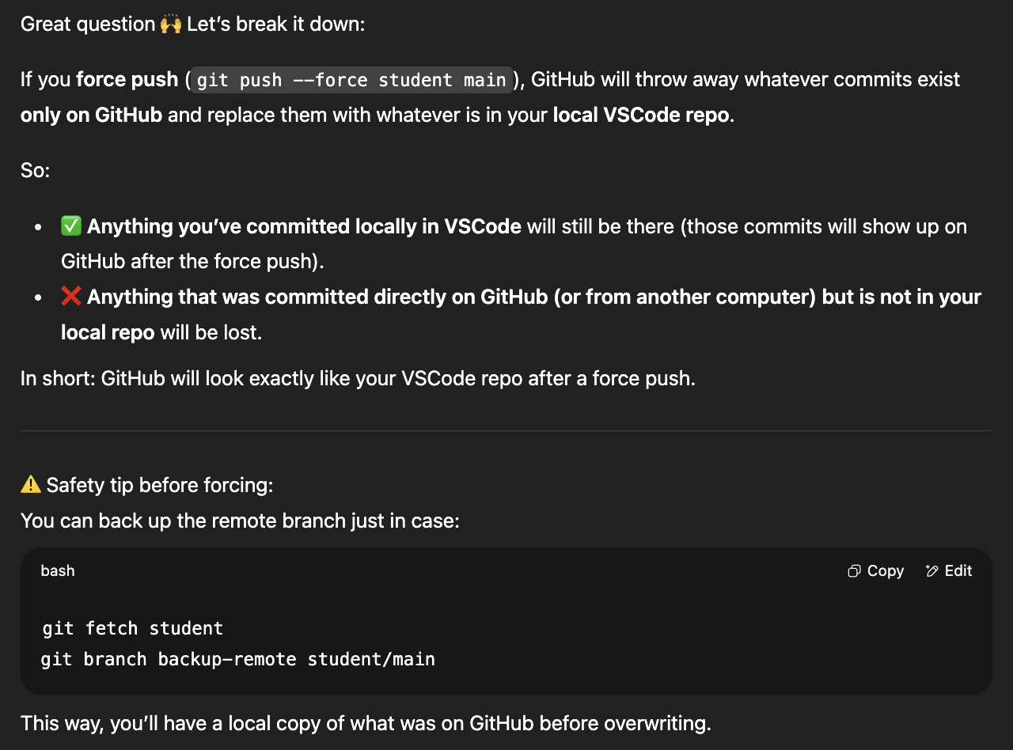The width and height of the screenshot is (1013, 750).
Task: Click 'Safety tip before forcing:' heading
Action: (160, 485)
